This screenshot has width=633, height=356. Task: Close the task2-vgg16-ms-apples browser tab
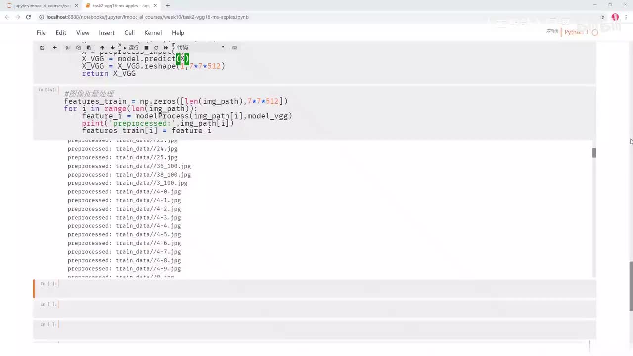(x=156, y=6)
